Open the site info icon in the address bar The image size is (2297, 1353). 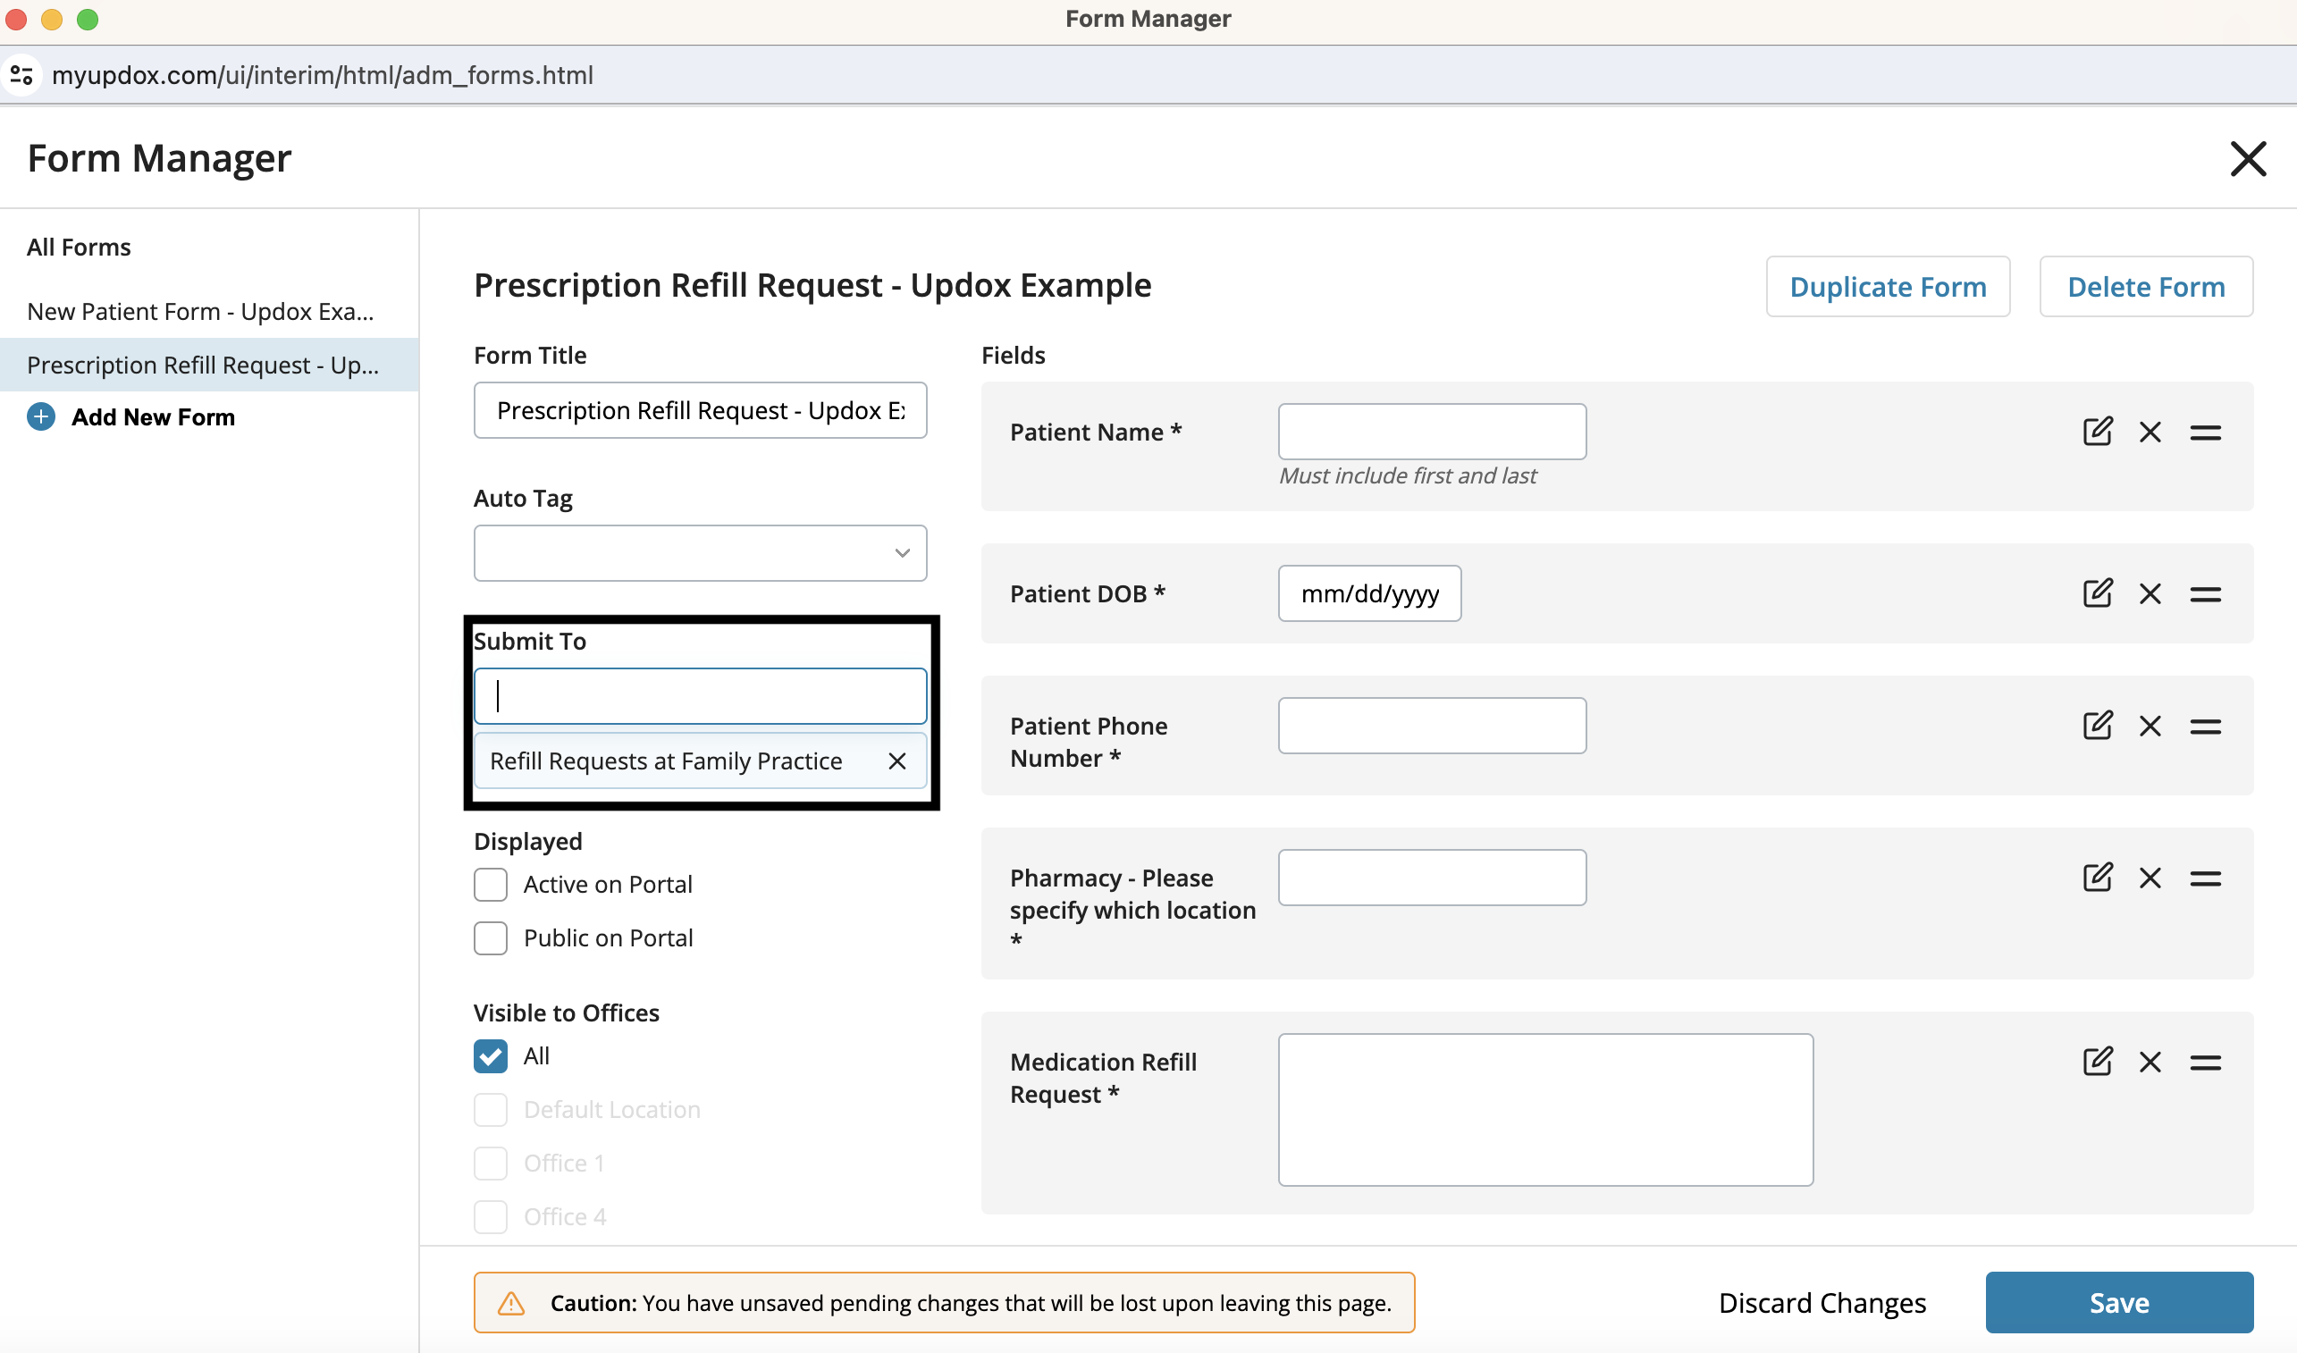[x=21, y=75]
